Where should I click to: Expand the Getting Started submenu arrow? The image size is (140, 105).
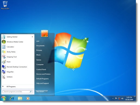(x=32, y=37)
